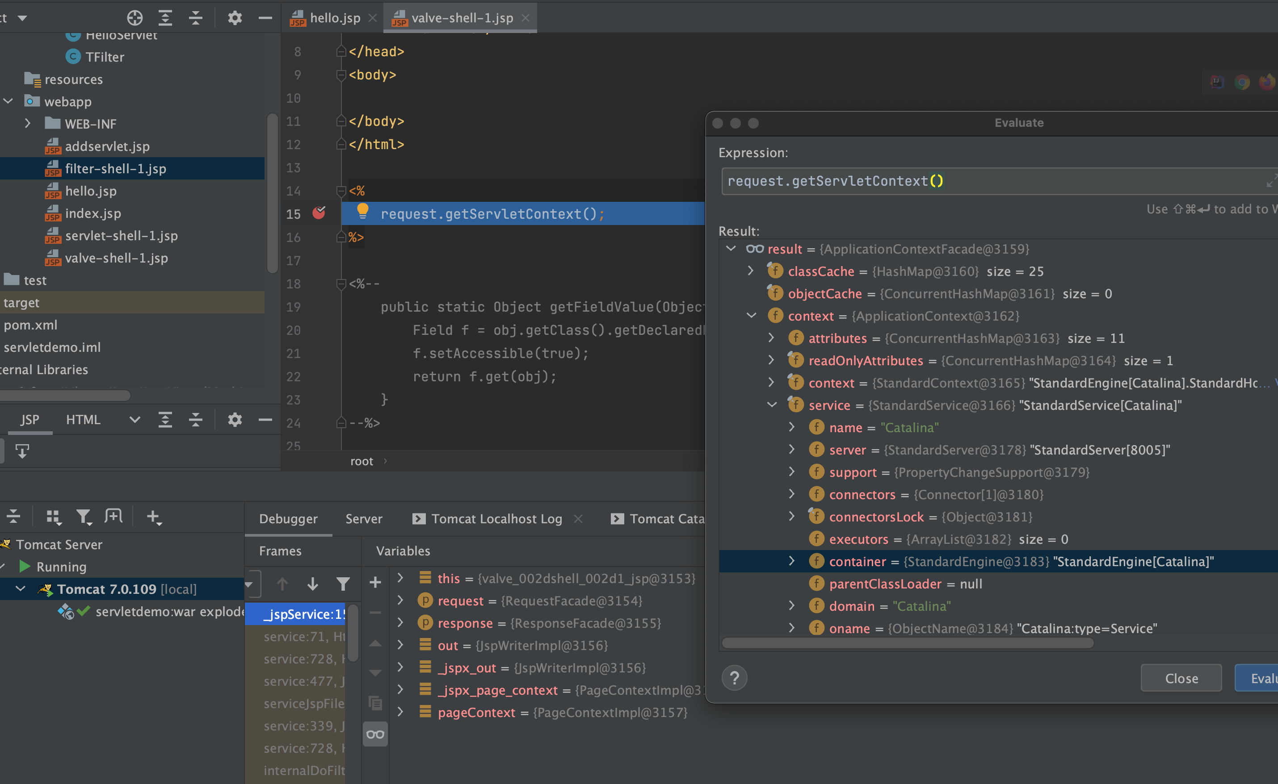Expand the connectors field
Viewport: 1278px width, 784px height.
792,494
